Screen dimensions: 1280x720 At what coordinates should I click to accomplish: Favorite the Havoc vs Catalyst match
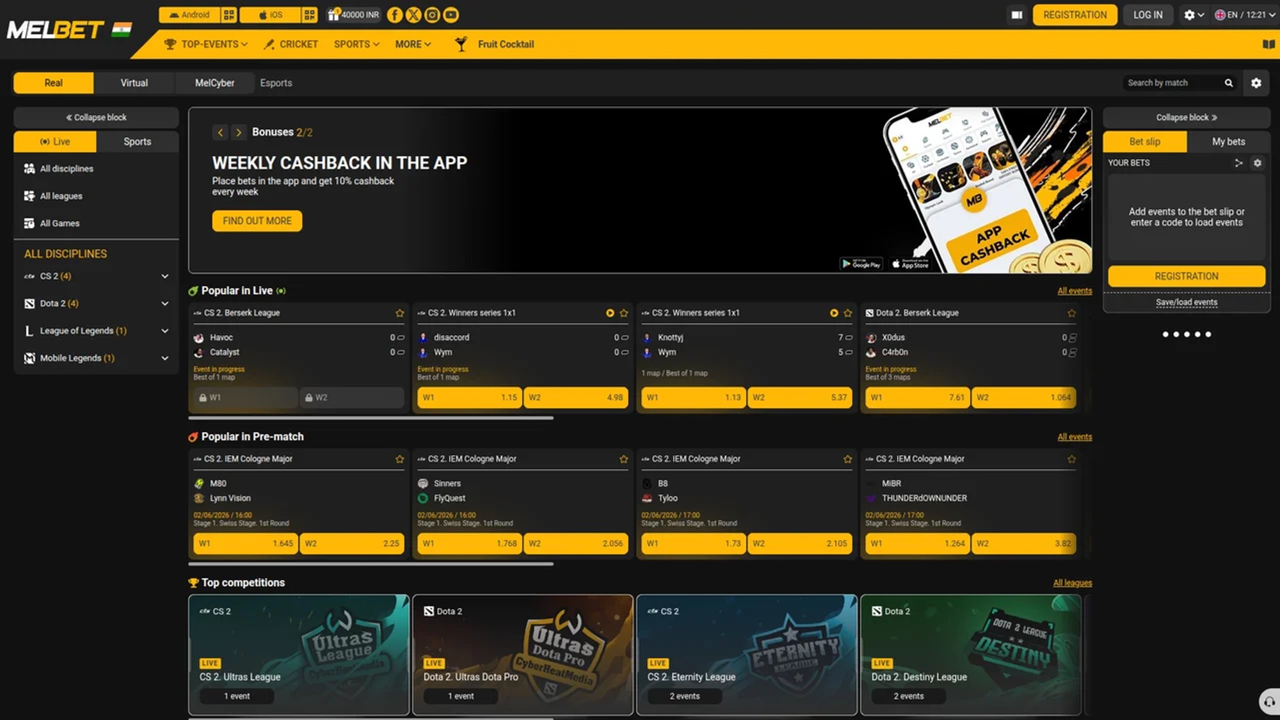point(400,313)
